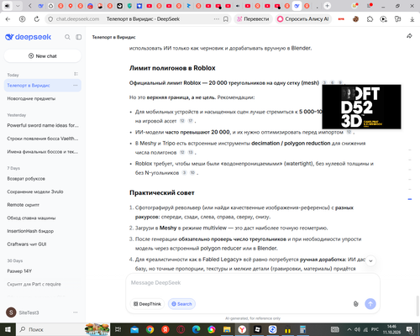This screenshot has width=420, height=336.
Task: Click the Спросить Алису AI button
Action: pyautogui.click(x=303, y=19)
